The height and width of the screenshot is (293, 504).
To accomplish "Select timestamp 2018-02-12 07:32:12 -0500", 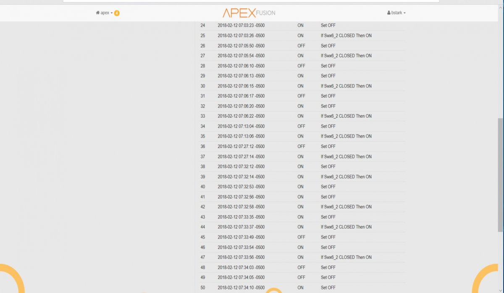I will click(x=241, y=166).
